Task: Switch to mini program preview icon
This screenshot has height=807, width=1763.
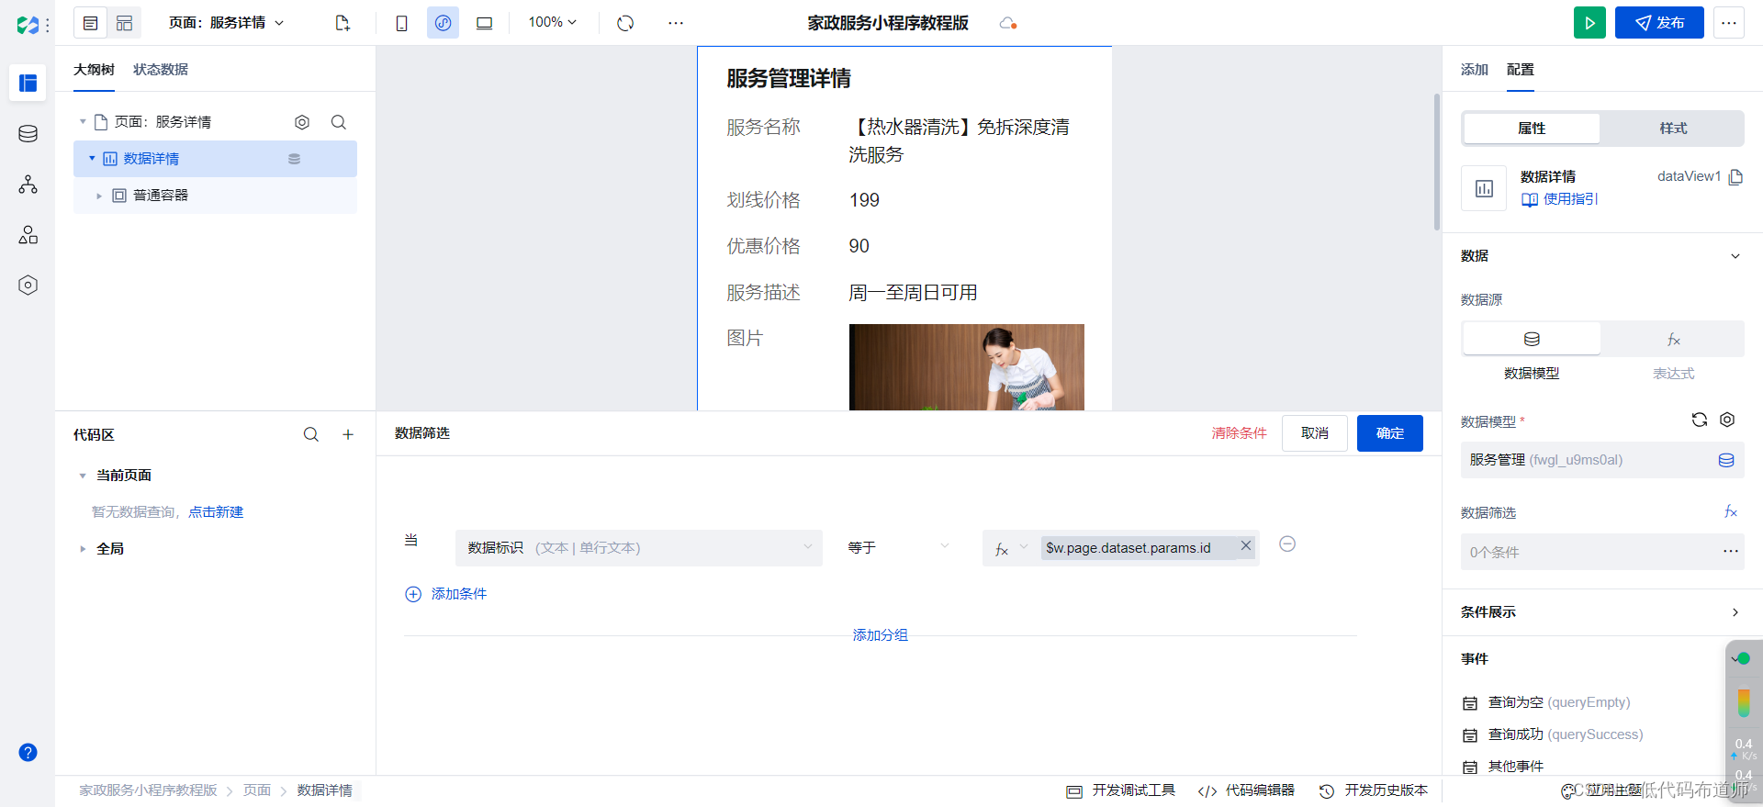Action: [443, 23]
